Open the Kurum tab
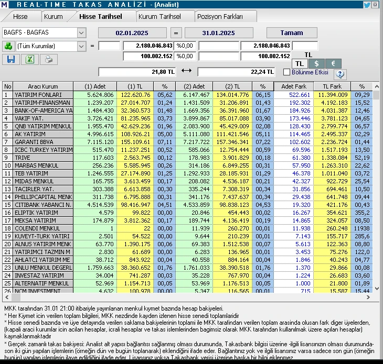Viewport: 383px width, 364px height. (53, 17)
